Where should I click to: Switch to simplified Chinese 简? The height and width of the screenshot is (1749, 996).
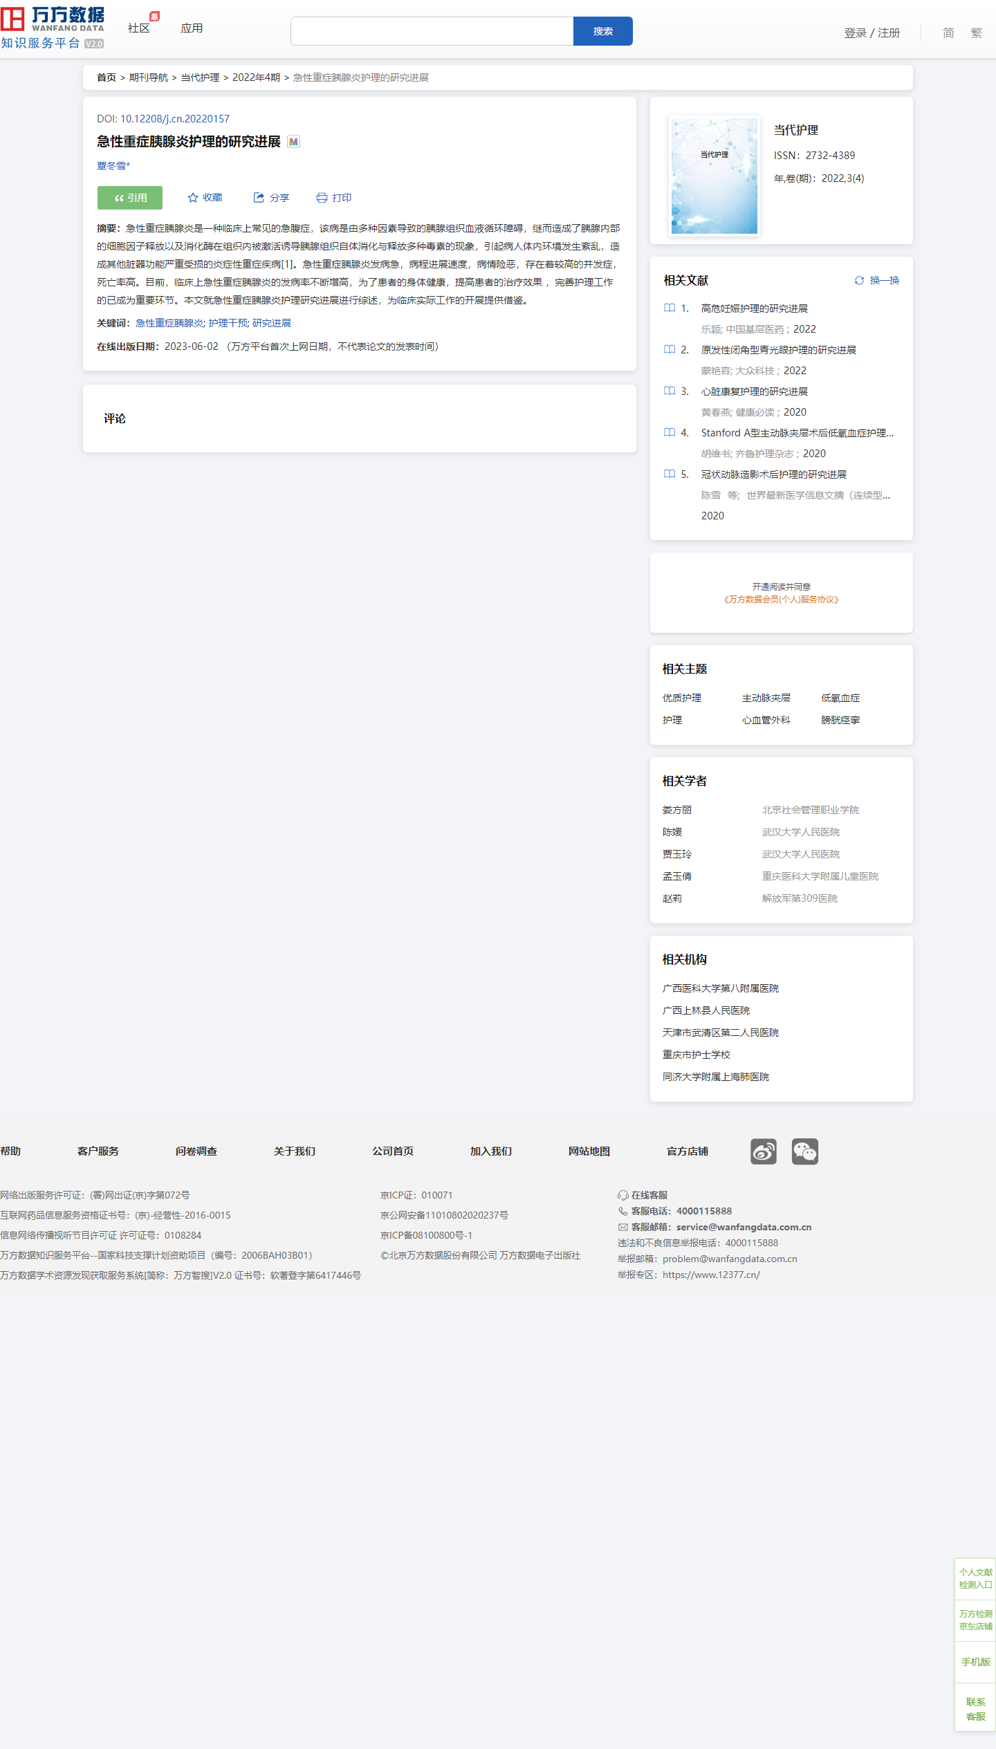[x=948, y=33]
